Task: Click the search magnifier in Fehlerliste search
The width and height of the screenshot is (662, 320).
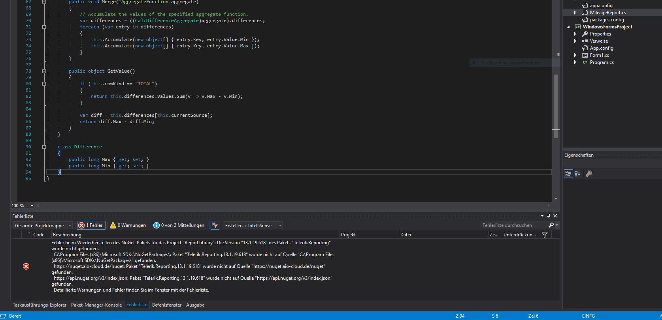Action: 551,225
